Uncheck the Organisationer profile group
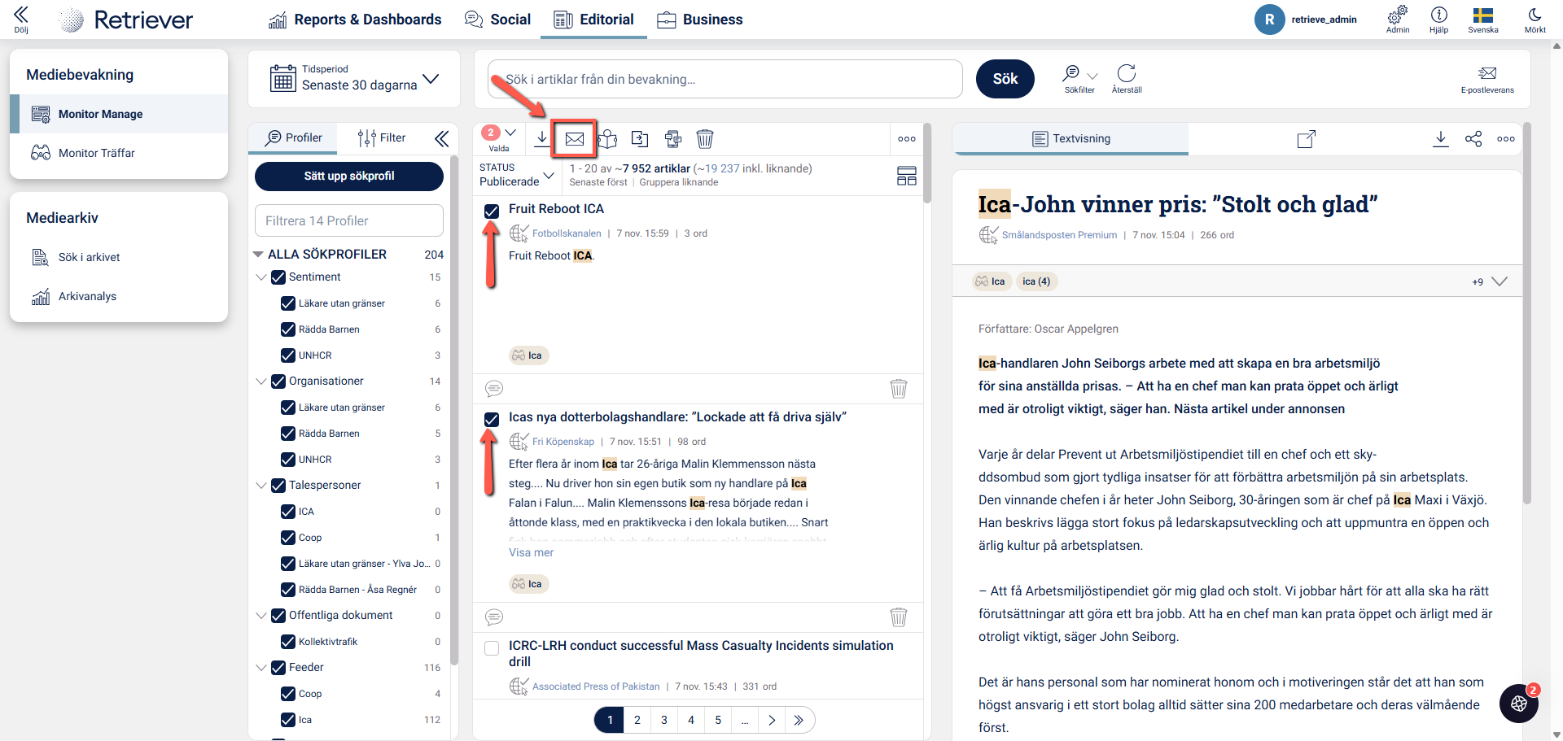 point(278,381)
